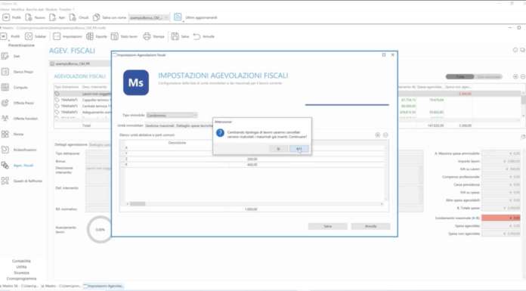Click the red Scostamento massimale value field
Image resolution: width=526 pixels, height=291 pixels.
[x=501, y=218]
